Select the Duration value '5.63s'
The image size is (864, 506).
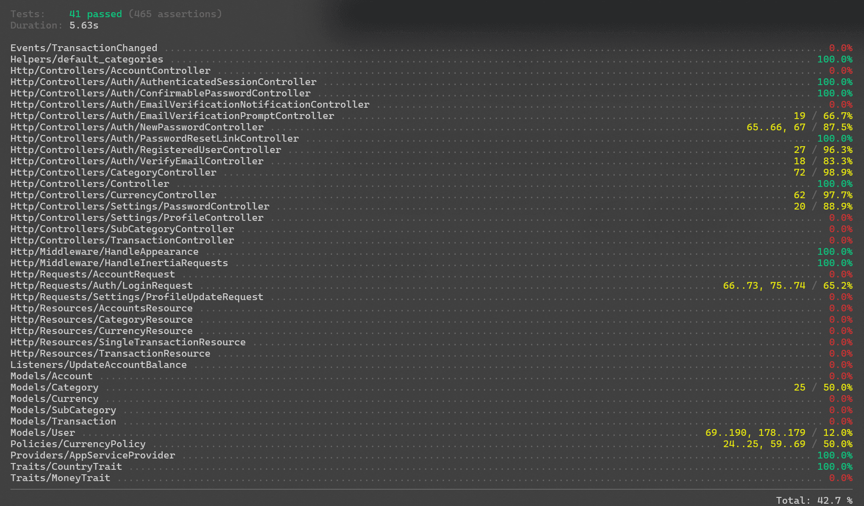pyautogui.click(x=82, y=25)
